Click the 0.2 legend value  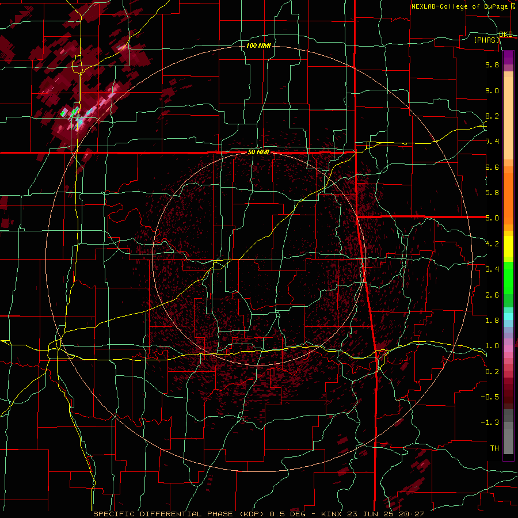pos(492,372)
